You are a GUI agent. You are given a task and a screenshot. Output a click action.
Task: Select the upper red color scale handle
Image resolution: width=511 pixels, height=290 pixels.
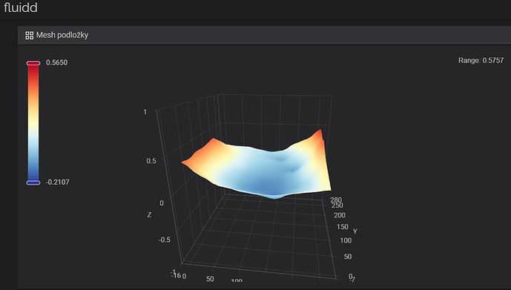[33, 63]
